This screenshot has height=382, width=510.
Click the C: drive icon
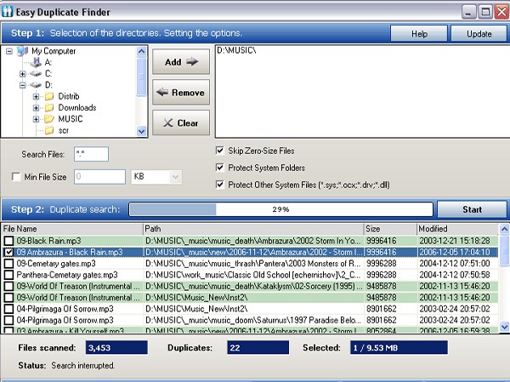(x=36, y=74)
